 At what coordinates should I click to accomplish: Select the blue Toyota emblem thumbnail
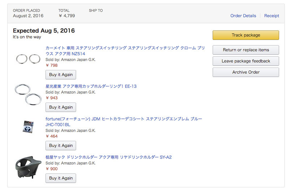[x=28, y=126]
